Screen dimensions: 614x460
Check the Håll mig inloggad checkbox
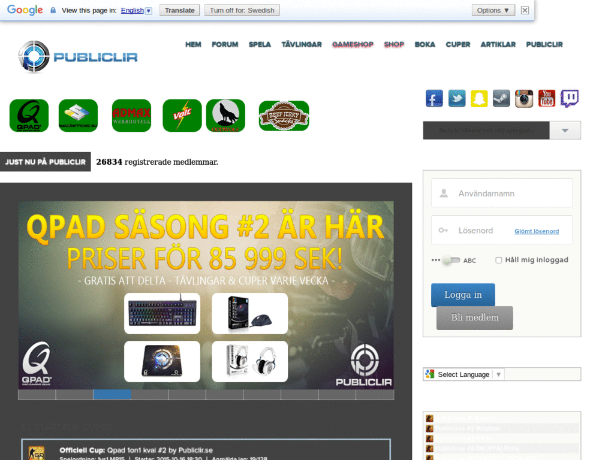[x=498, y=260]
